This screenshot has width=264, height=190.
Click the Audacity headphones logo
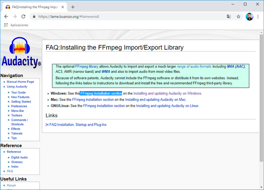pyautogui.click(x=20, y=45)
